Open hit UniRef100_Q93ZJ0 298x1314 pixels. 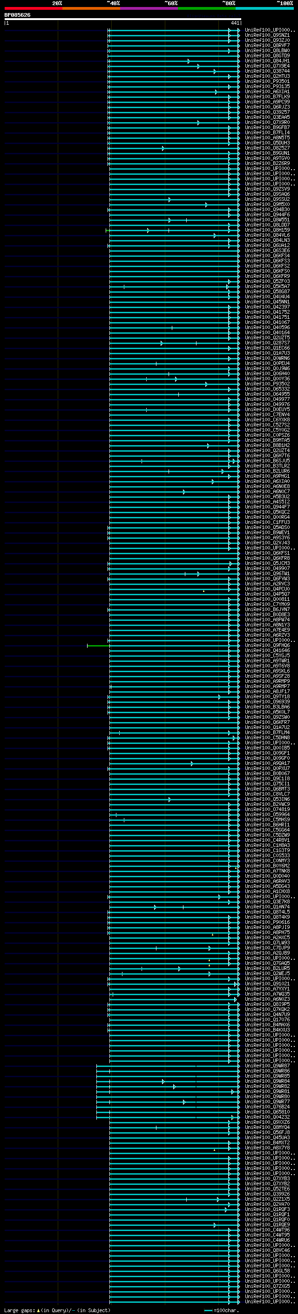click(x=267, y=40)
